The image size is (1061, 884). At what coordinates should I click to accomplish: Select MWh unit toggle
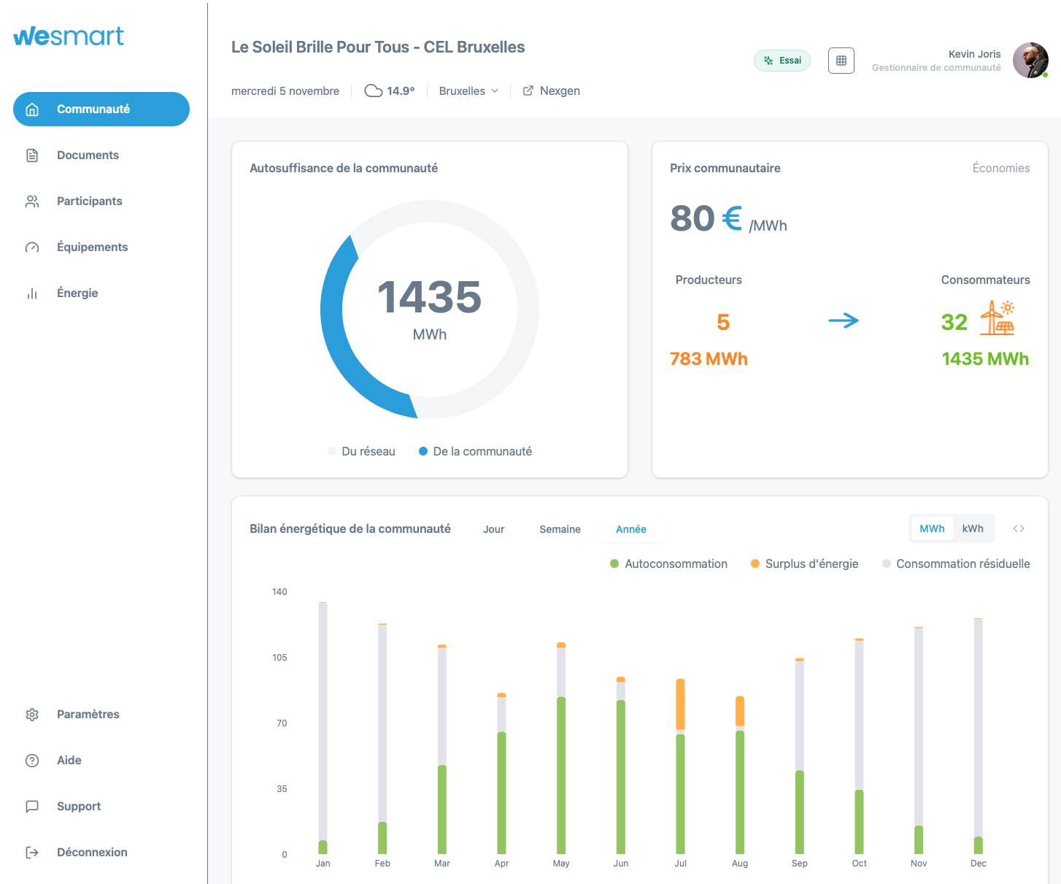(932, 529)
